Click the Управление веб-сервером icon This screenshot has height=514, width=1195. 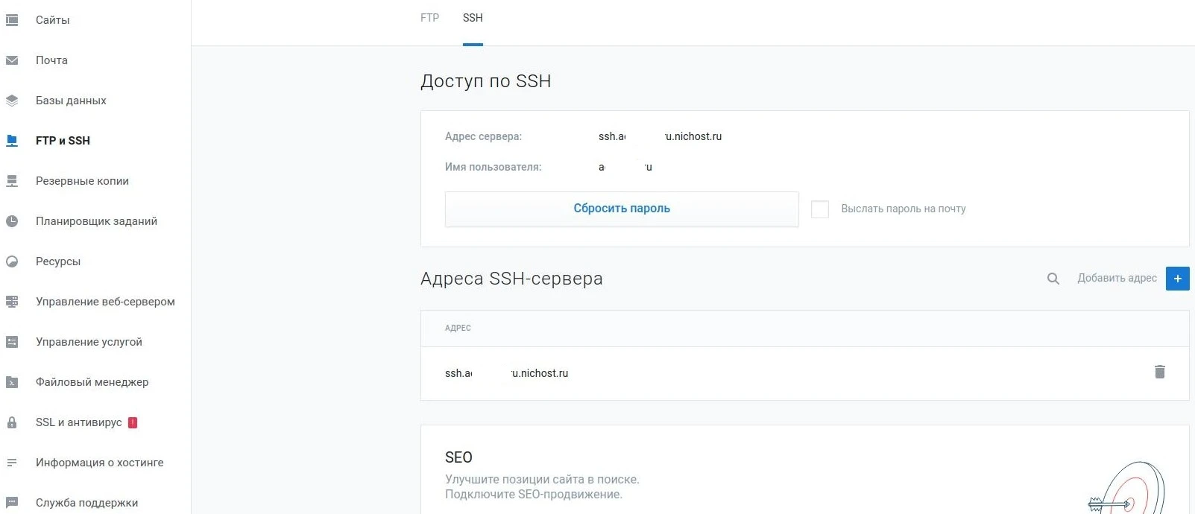click(12, 302)
